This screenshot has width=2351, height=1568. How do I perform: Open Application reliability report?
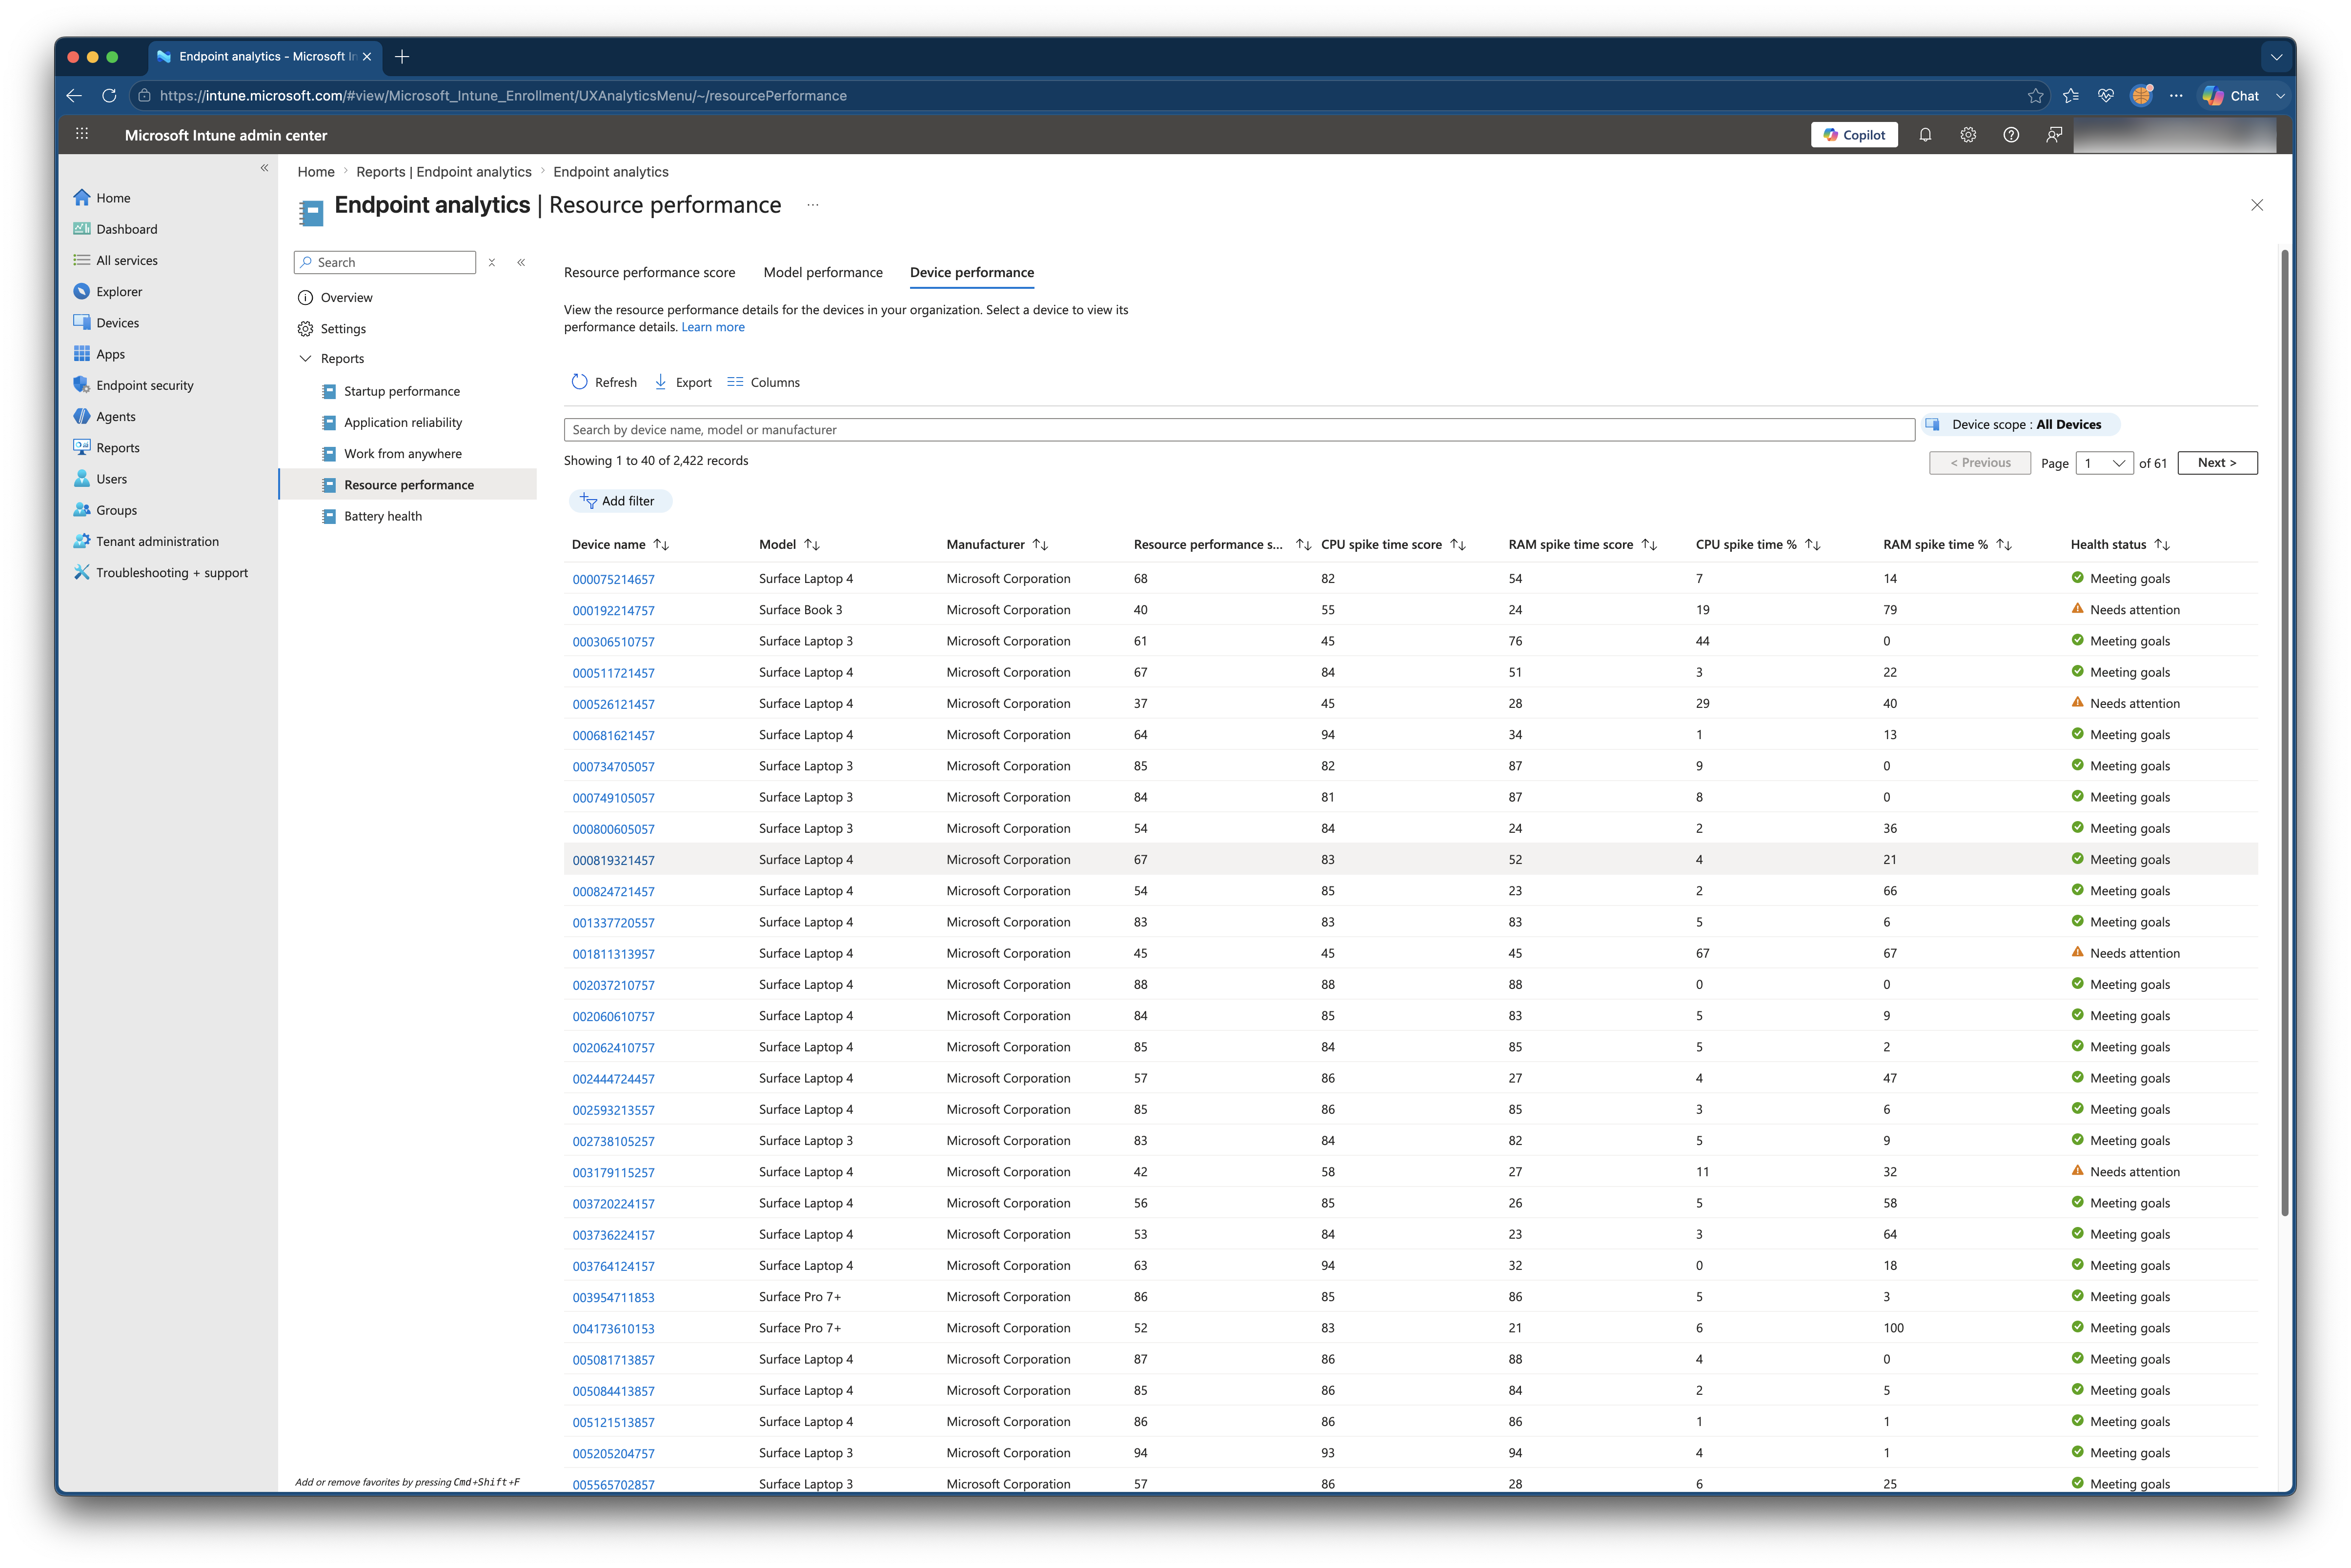coord(402,422)
